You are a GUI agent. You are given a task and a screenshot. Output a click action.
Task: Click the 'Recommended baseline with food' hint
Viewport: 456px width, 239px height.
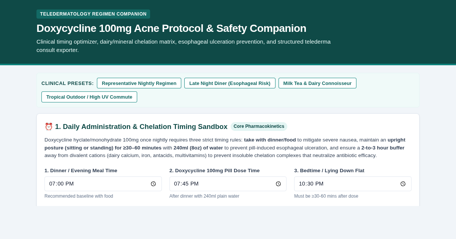pos(79,196)
